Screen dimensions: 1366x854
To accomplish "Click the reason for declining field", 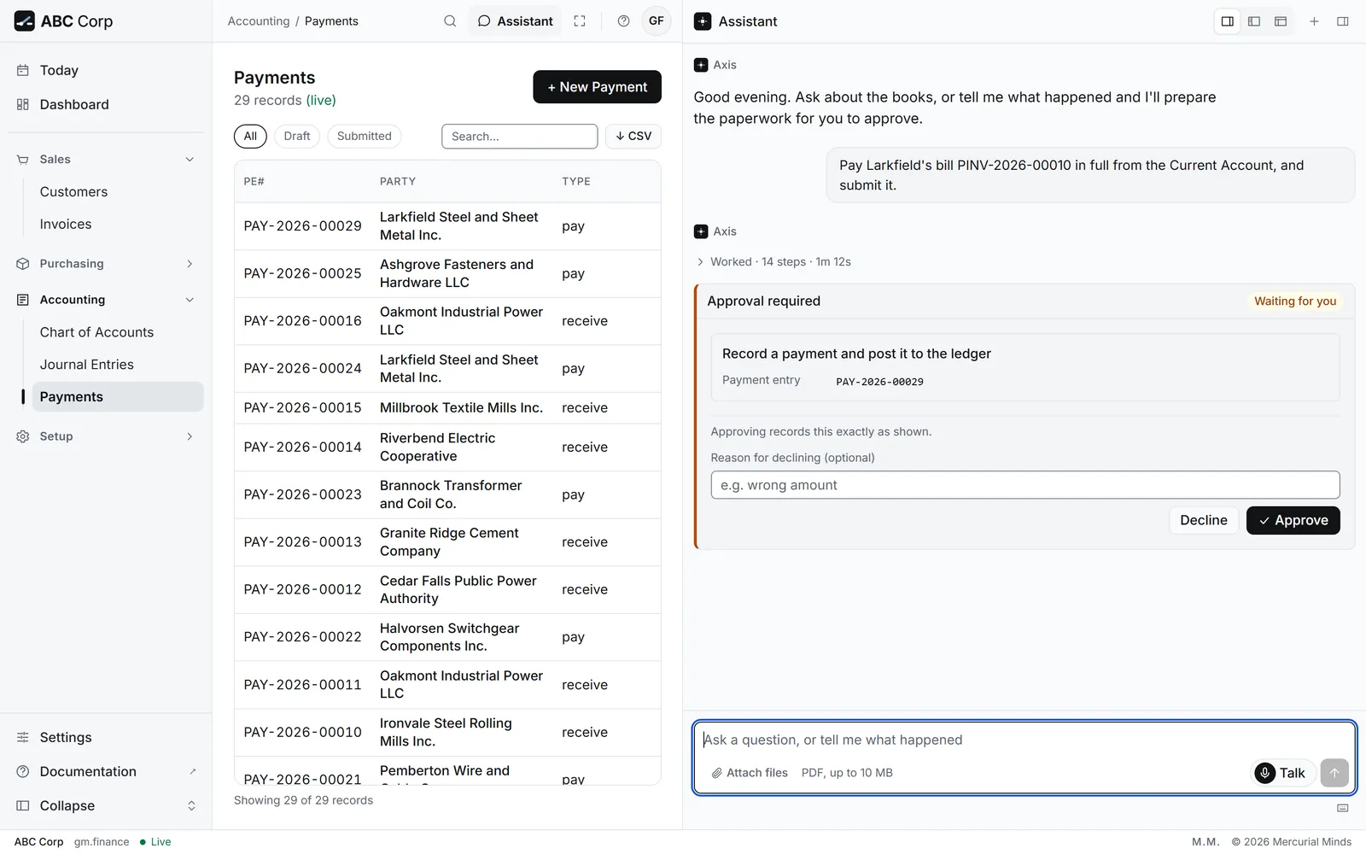I will click(1024, 485).
